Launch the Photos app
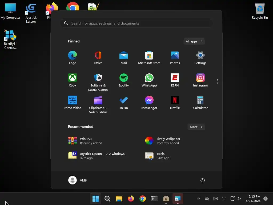The image size is (273, 205). (x=175, y=58)
